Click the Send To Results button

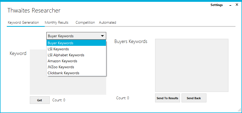167,98
